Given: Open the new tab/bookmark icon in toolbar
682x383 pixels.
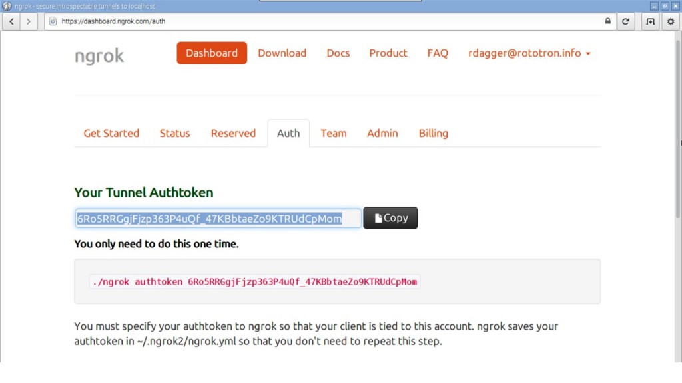Looking at the screenshot, I should pos(650,21).
